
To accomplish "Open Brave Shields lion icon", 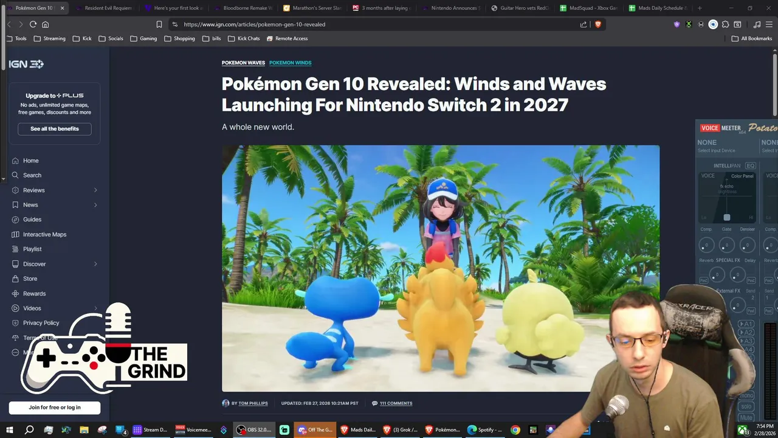I will click(597, 24).
